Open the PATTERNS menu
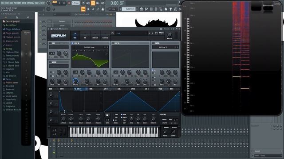This screenshot has height=159, width=284. [x=17, y=3]
